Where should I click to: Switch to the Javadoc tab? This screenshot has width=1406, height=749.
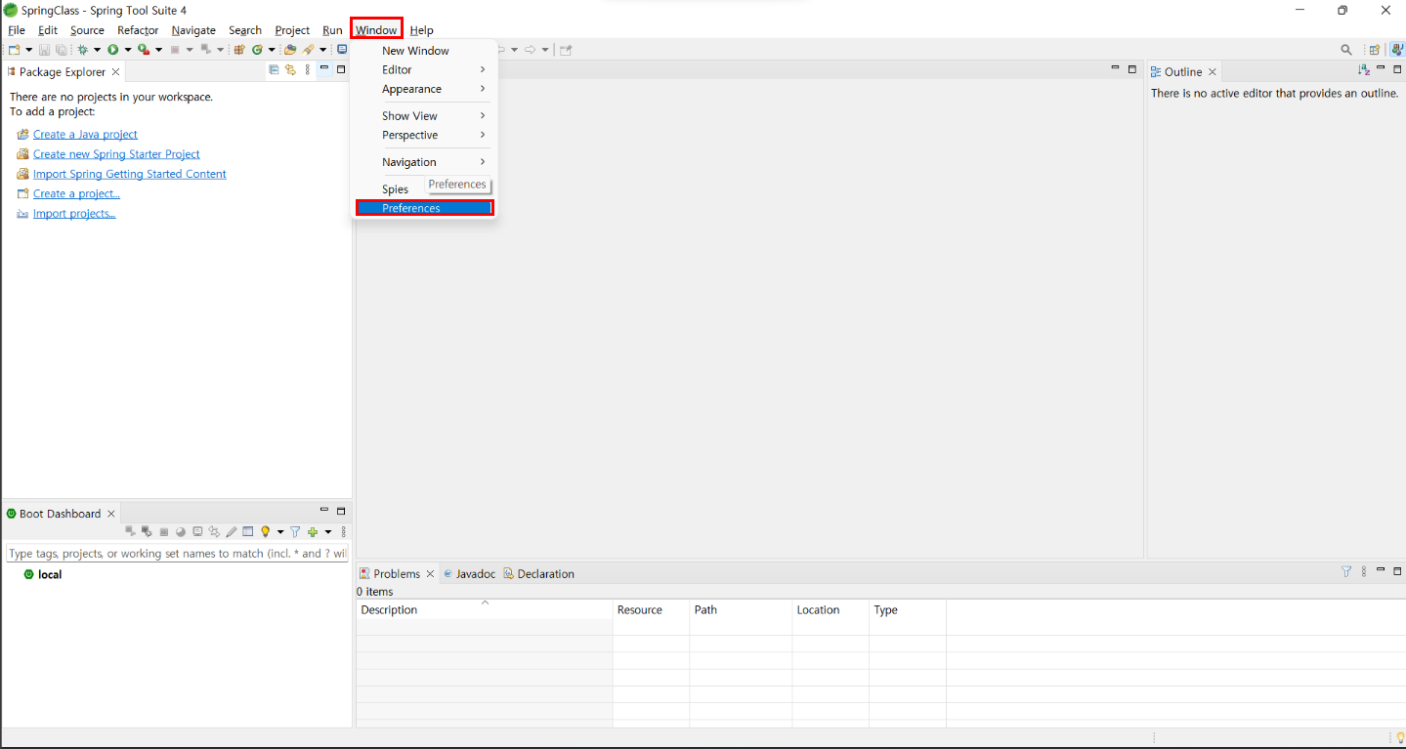[469, 573]
